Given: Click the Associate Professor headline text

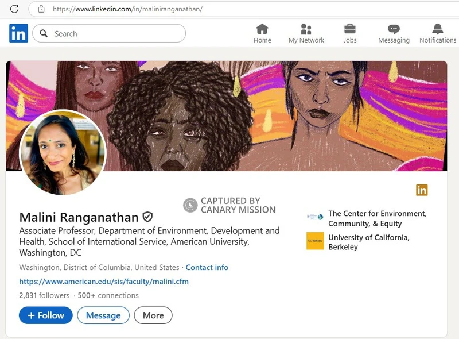Looking at the screenshot, I should (149, 242).
